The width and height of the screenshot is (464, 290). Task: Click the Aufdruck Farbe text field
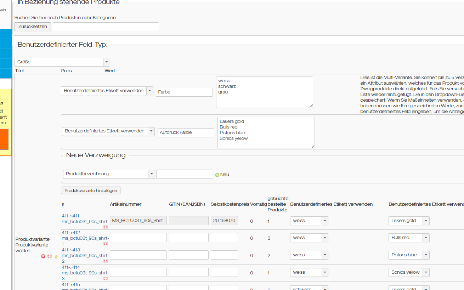tap(186, 132)
